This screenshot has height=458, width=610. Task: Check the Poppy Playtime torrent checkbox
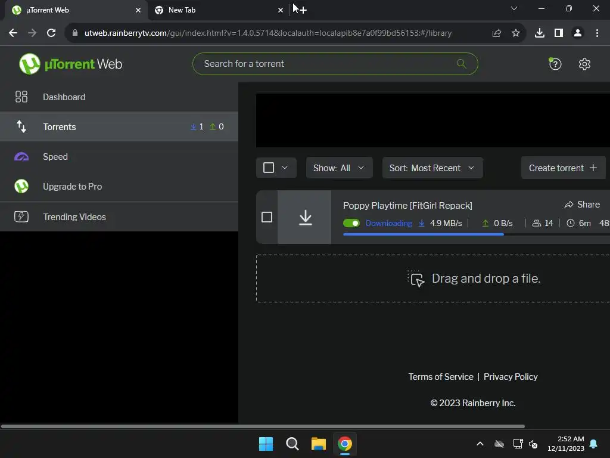tap(267, 217)
